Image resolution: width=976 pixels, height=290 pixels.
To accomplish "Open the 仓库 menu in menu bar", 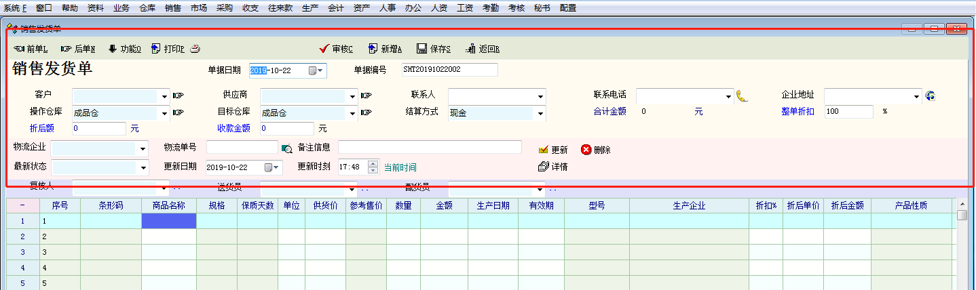I will pos(147,8).
